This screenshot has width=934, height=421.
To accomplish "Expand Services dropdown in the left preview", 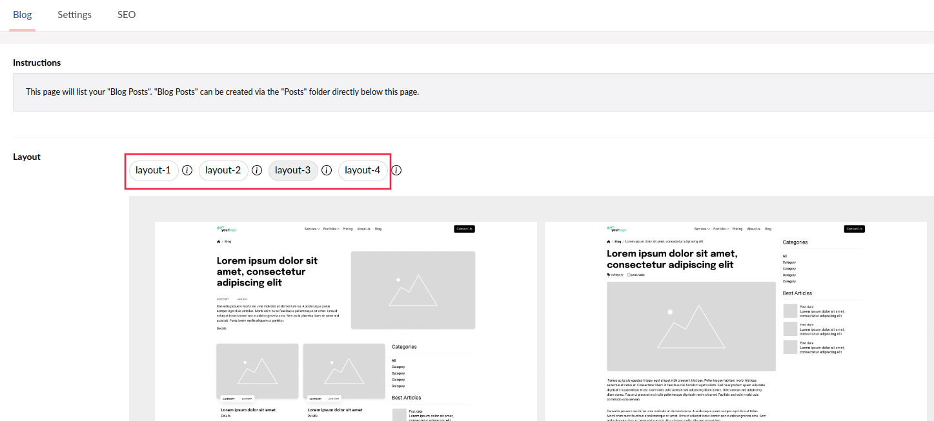I will (x=312, y=229).
